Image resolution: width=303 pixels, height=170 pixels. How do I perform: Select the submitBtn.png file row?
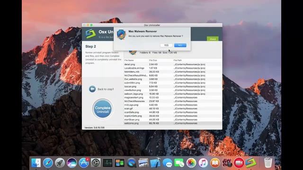click(172, 83)
